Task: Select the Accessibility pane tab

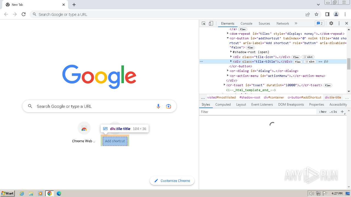Action: [x=338, y=105]
